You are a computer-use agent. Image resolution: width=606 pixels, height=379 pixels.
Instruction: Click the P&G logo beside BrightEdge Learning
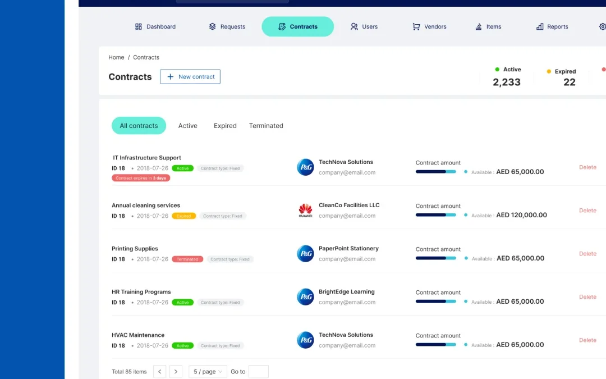click(x=305, y=297)
